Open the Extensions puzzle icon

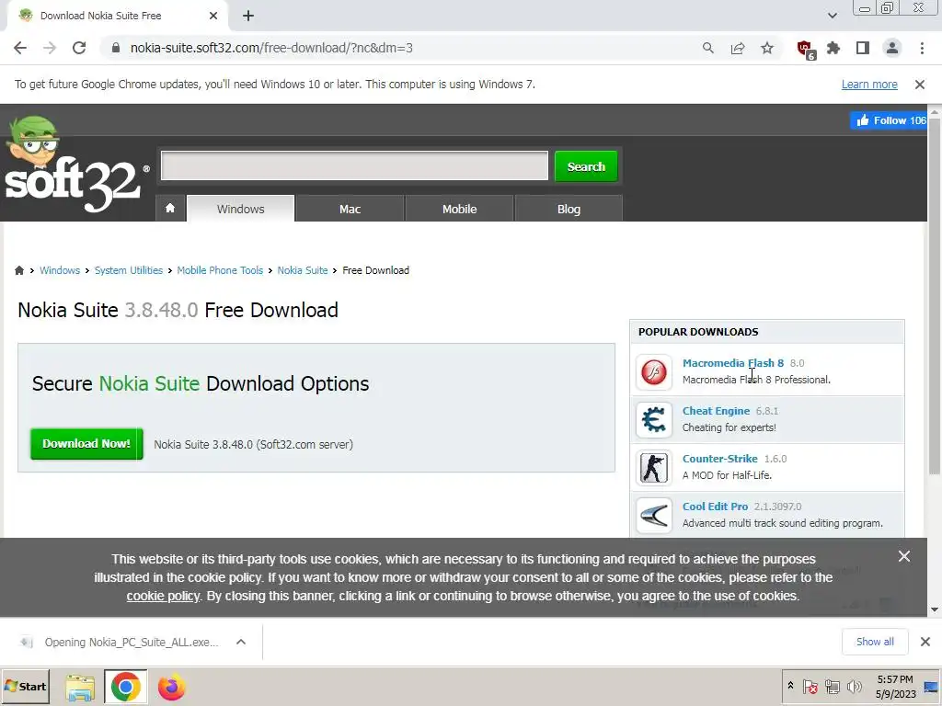coord(833,48)
